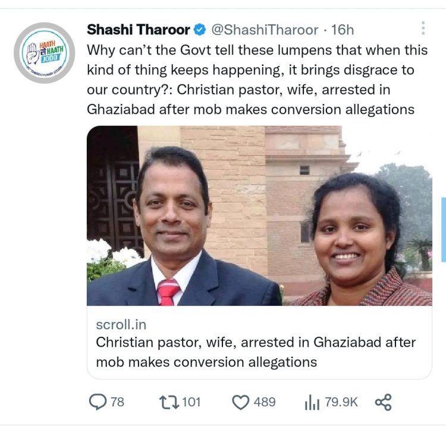Click the blue verified badge
This screenshot has height=427, width=446.
click(200, 29)
